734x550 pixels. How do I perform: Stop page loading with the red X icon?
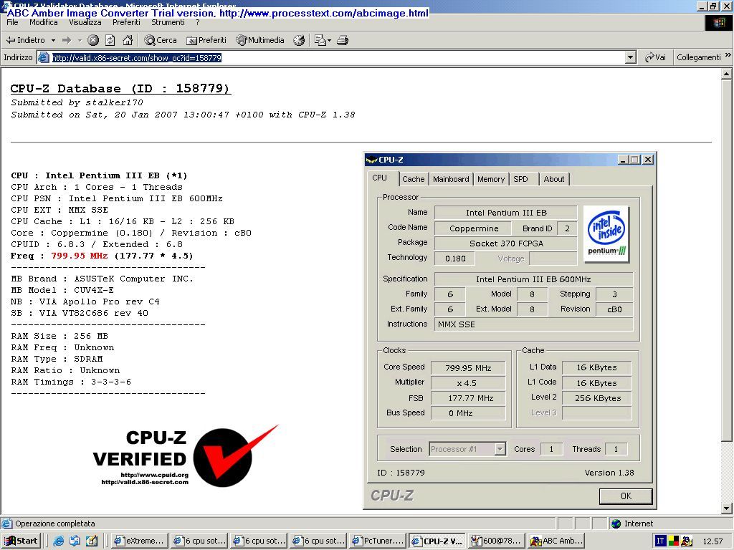[93, 40]
